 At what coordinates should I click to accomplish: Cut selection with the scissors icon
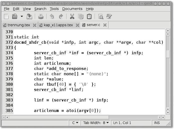click(72, 17)
